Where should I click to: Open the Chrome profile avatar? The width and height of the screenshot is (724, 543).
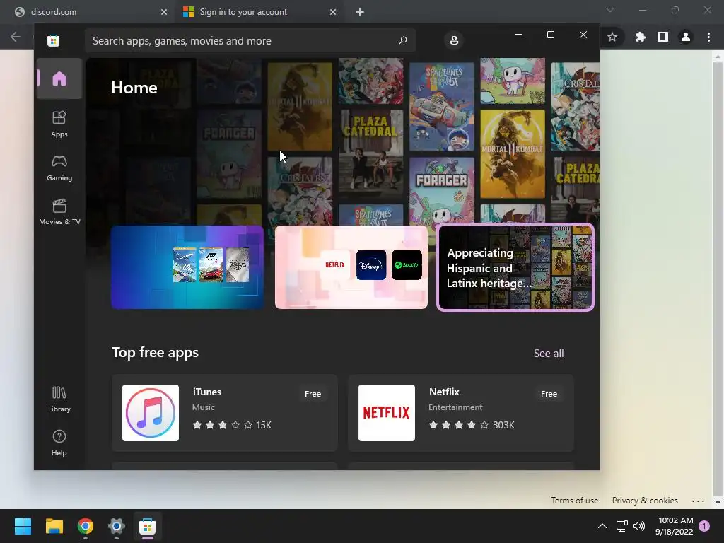click(686, 37)
